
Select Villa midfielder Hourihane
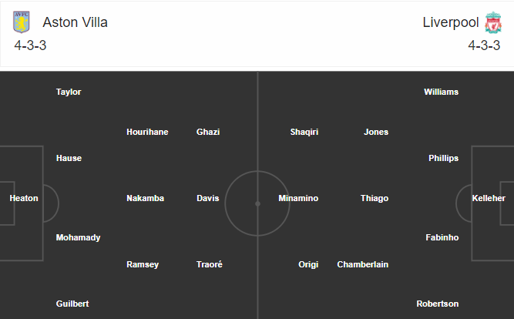pyautogui.click(x=147, y=132)
